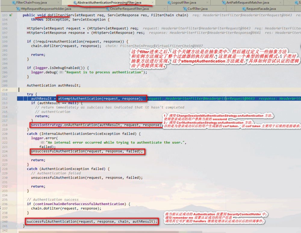301x233 pixels.
Task: Open the LogoutFilter.java tab
Action: click(184, 3)
